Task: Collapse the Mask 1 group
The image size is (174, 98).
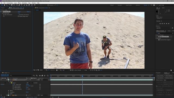Action: pyautogui.click(x=10, y=83)
